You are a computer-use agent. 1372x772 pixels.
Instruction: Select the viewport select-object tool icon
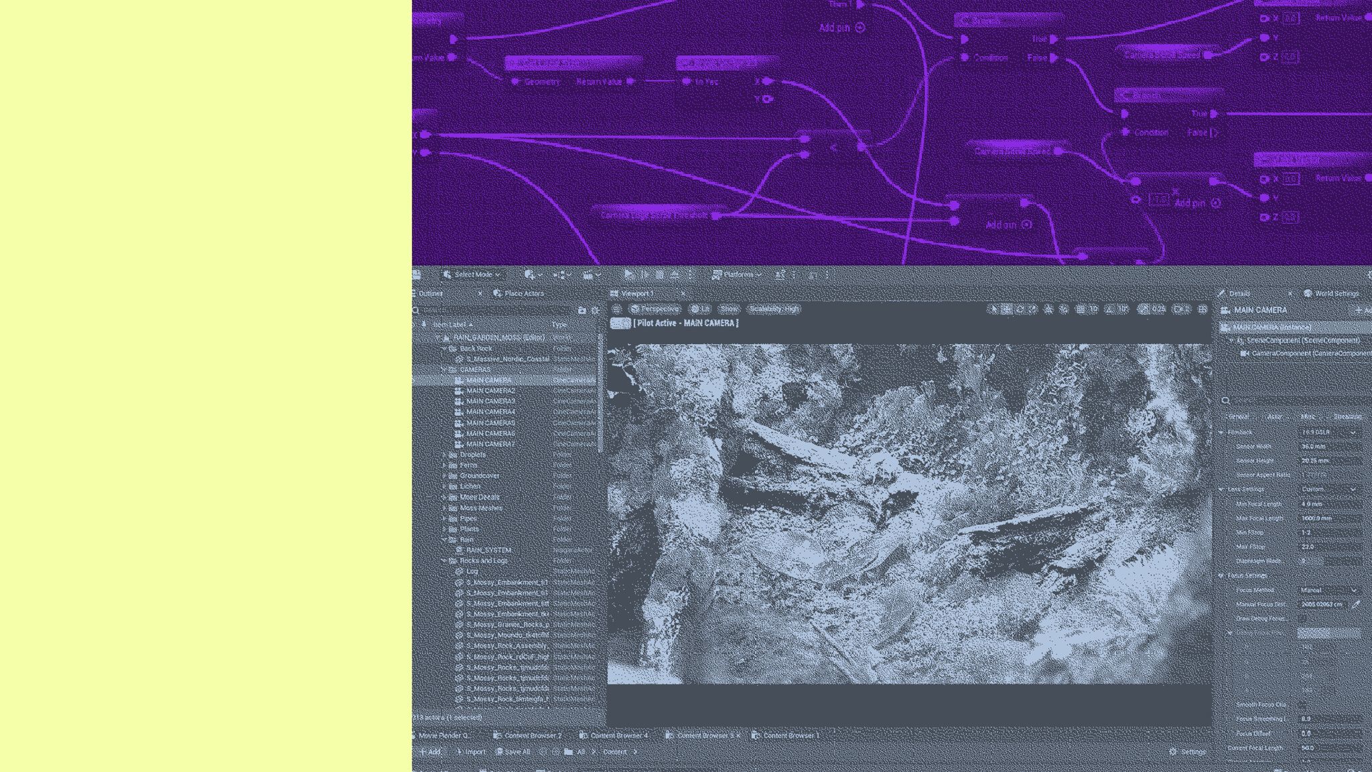(x=993, y=309)
